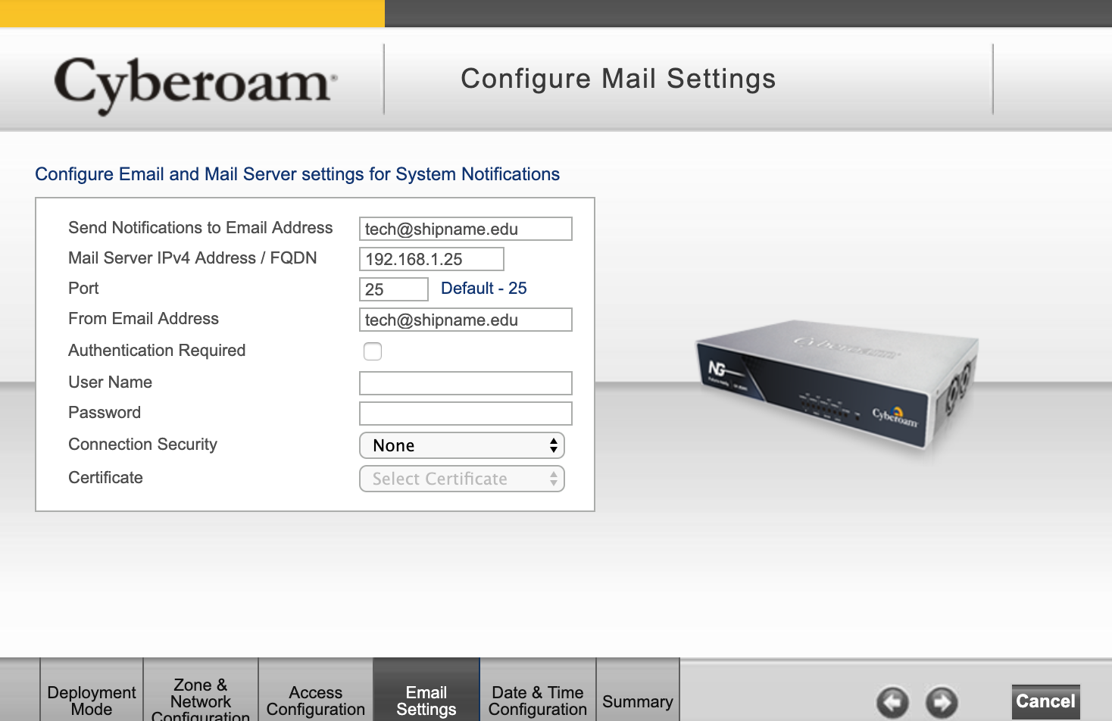Click the Port input field
Screen dimensions: 1112x721
point(394,289)
